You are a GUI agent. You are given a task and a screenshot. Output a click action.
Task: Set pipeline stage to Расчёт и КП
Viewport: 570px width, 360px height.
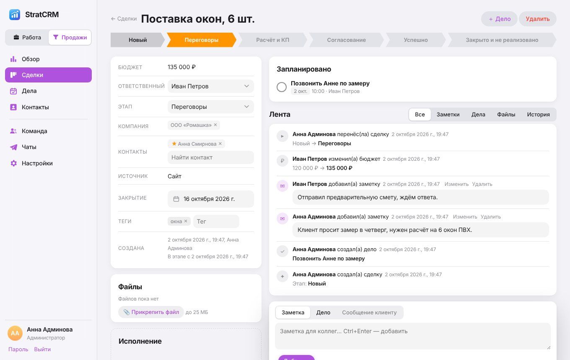(273, 40)
